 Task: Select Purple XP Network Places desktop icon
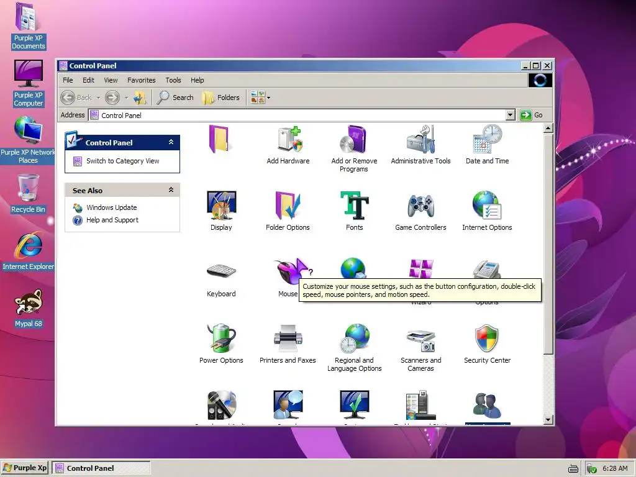(x=27, y=140)
